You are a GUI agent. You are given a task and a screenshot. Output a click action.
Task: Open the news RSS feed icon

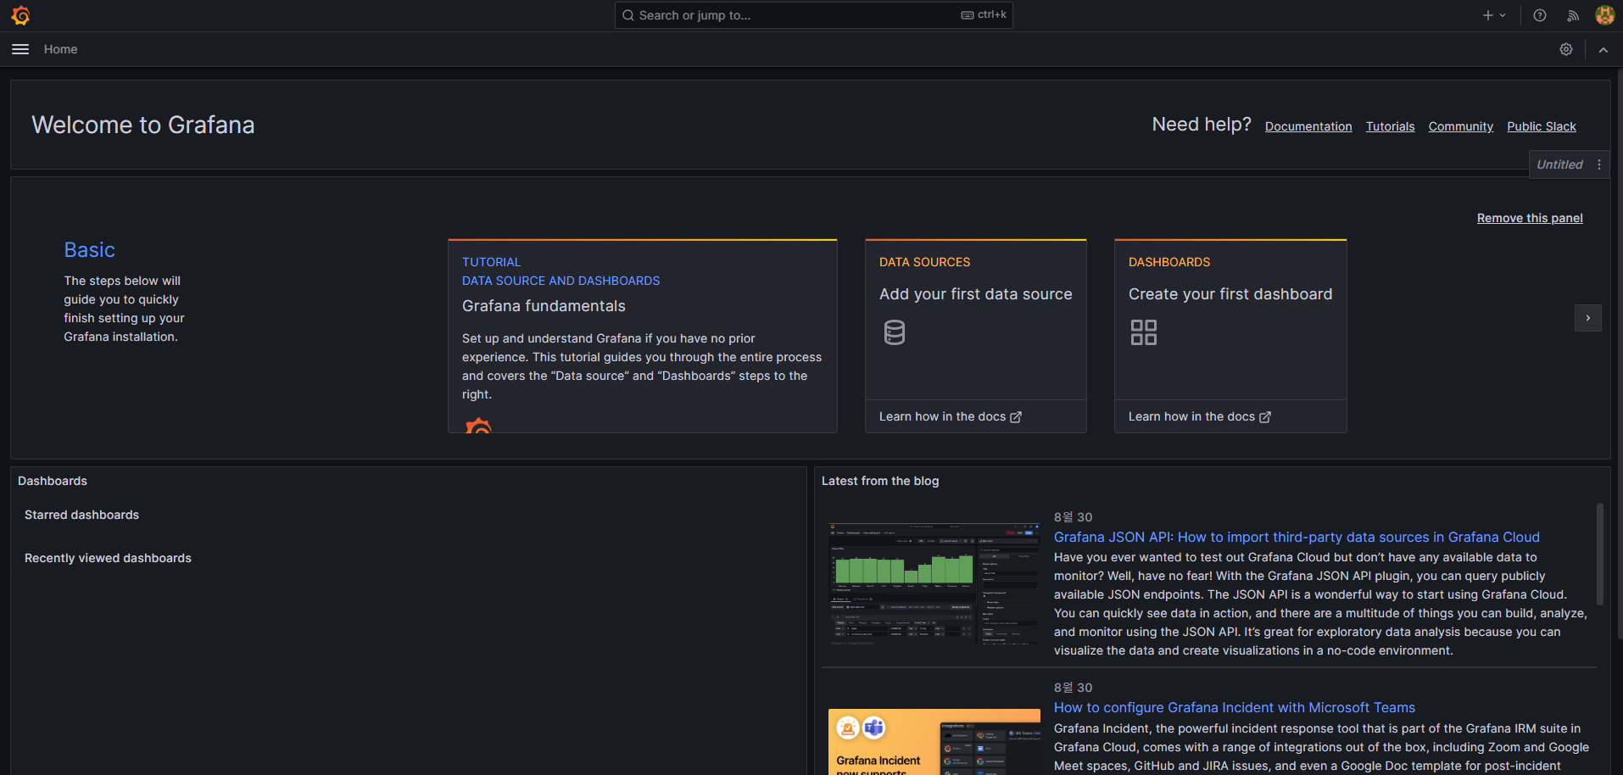1573,15
